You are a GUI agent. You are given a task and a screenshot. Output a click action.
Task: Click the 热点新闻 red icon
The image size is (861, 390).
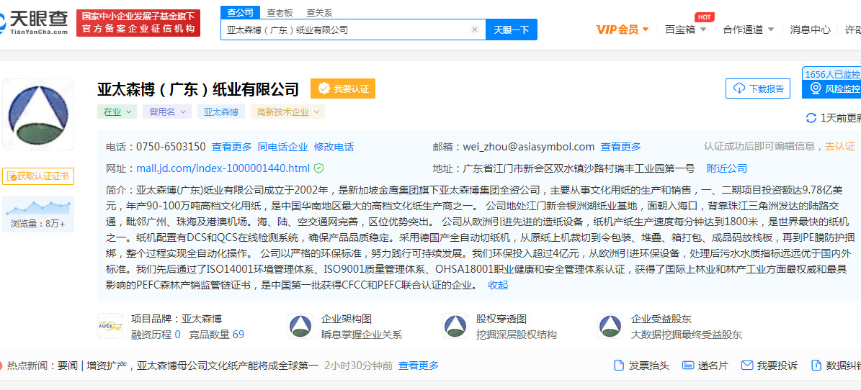pyautogui.click(x=1, y=366)
